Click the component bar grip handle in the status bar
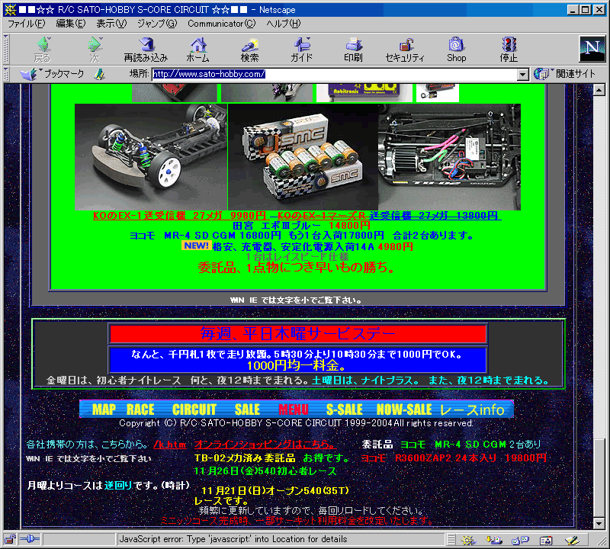Image resolution: width=610 pixels, height=549 pixels. [451, 540]
